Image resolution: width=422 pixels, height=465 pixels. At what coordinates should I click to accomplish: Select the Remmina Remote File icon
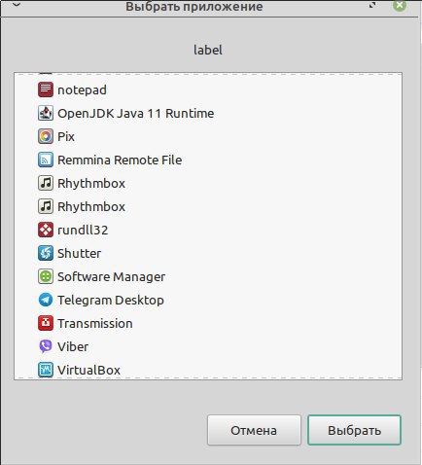pos(46,160)
